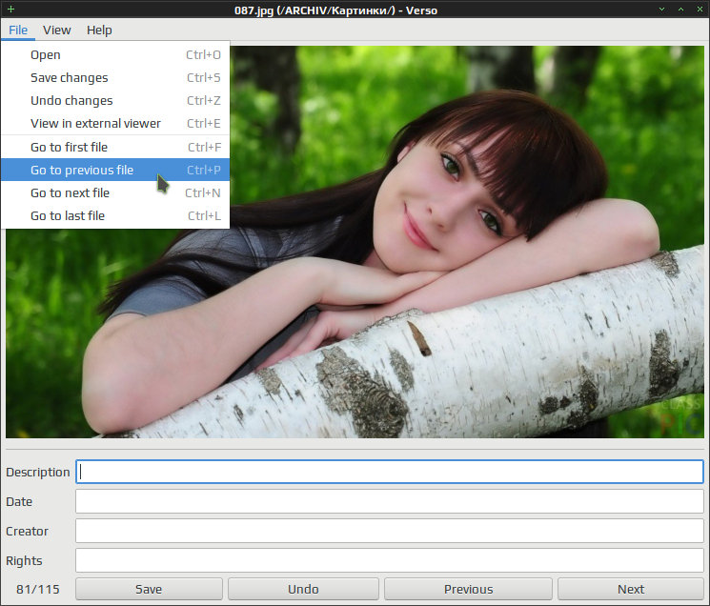Viewport: 710px width, 606px height.
Task: Select Go to first file
Action: pyautogui.click(x=115, y=147)
